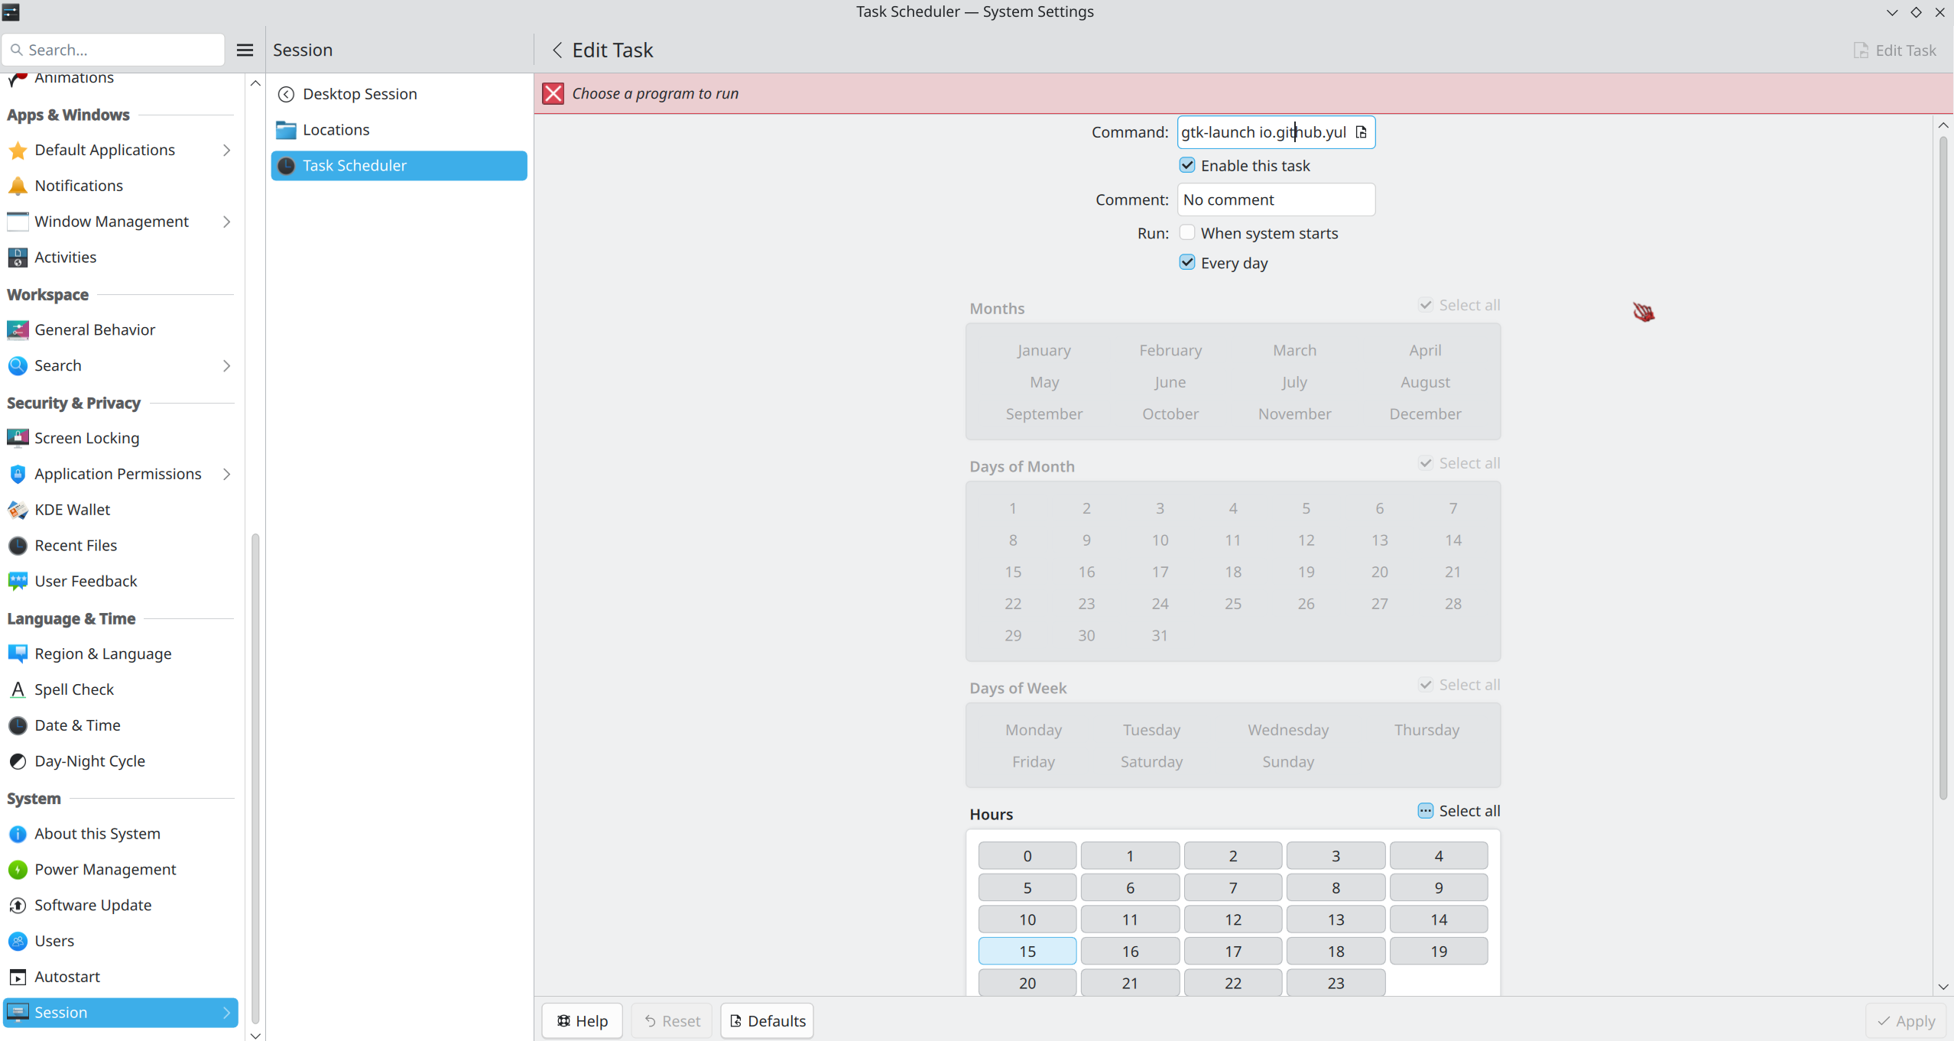
Task: Select Locations folder item
Action: coord(336,130)
